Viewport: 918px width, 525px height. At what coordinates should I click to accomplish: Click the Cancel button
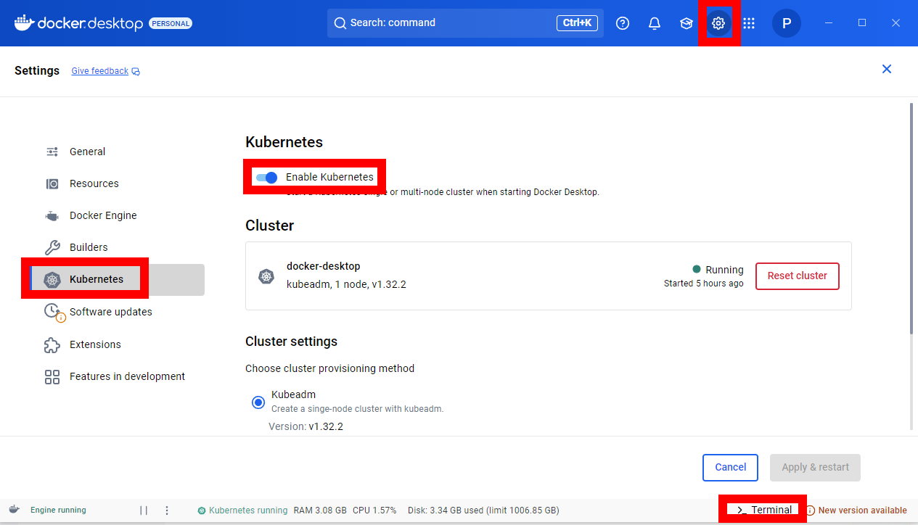click(x=730, y=468)
